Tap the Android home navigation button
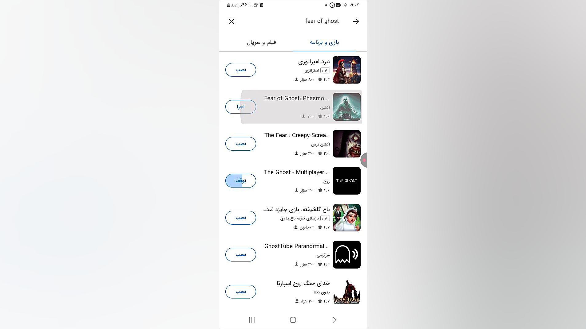Viewport: 586px width, 329px height. click(293, 320)
